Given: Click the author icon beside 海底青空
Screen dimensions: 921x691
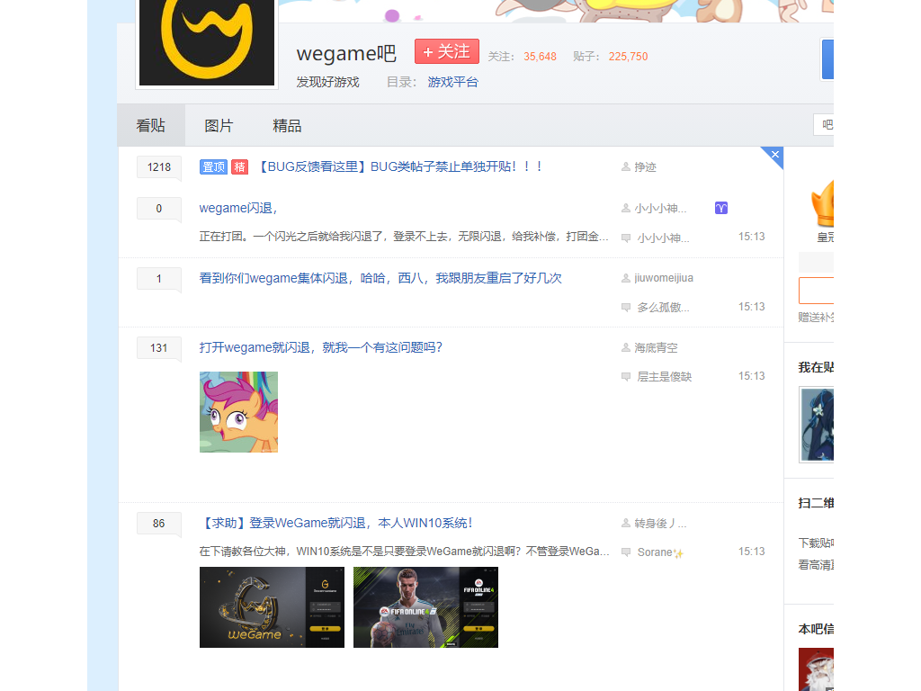Looking at the screenshot, I should (626, 348).
